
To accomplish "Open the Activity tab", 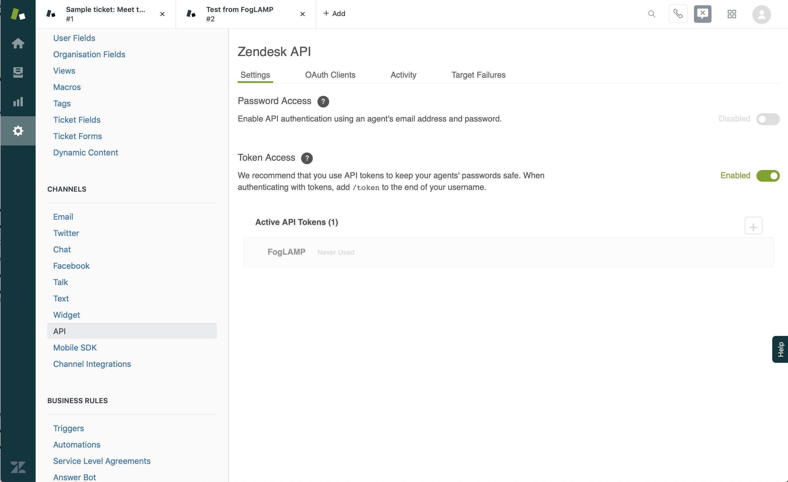I will click(x=403, y=75).
